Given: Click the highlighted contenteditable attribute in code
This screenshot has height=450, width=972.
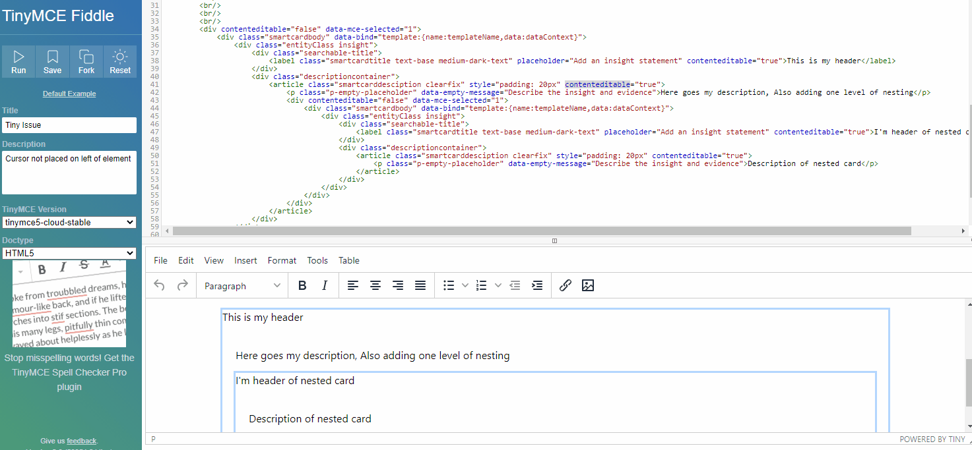Looking at the screenshot, I should pos(599,84).
